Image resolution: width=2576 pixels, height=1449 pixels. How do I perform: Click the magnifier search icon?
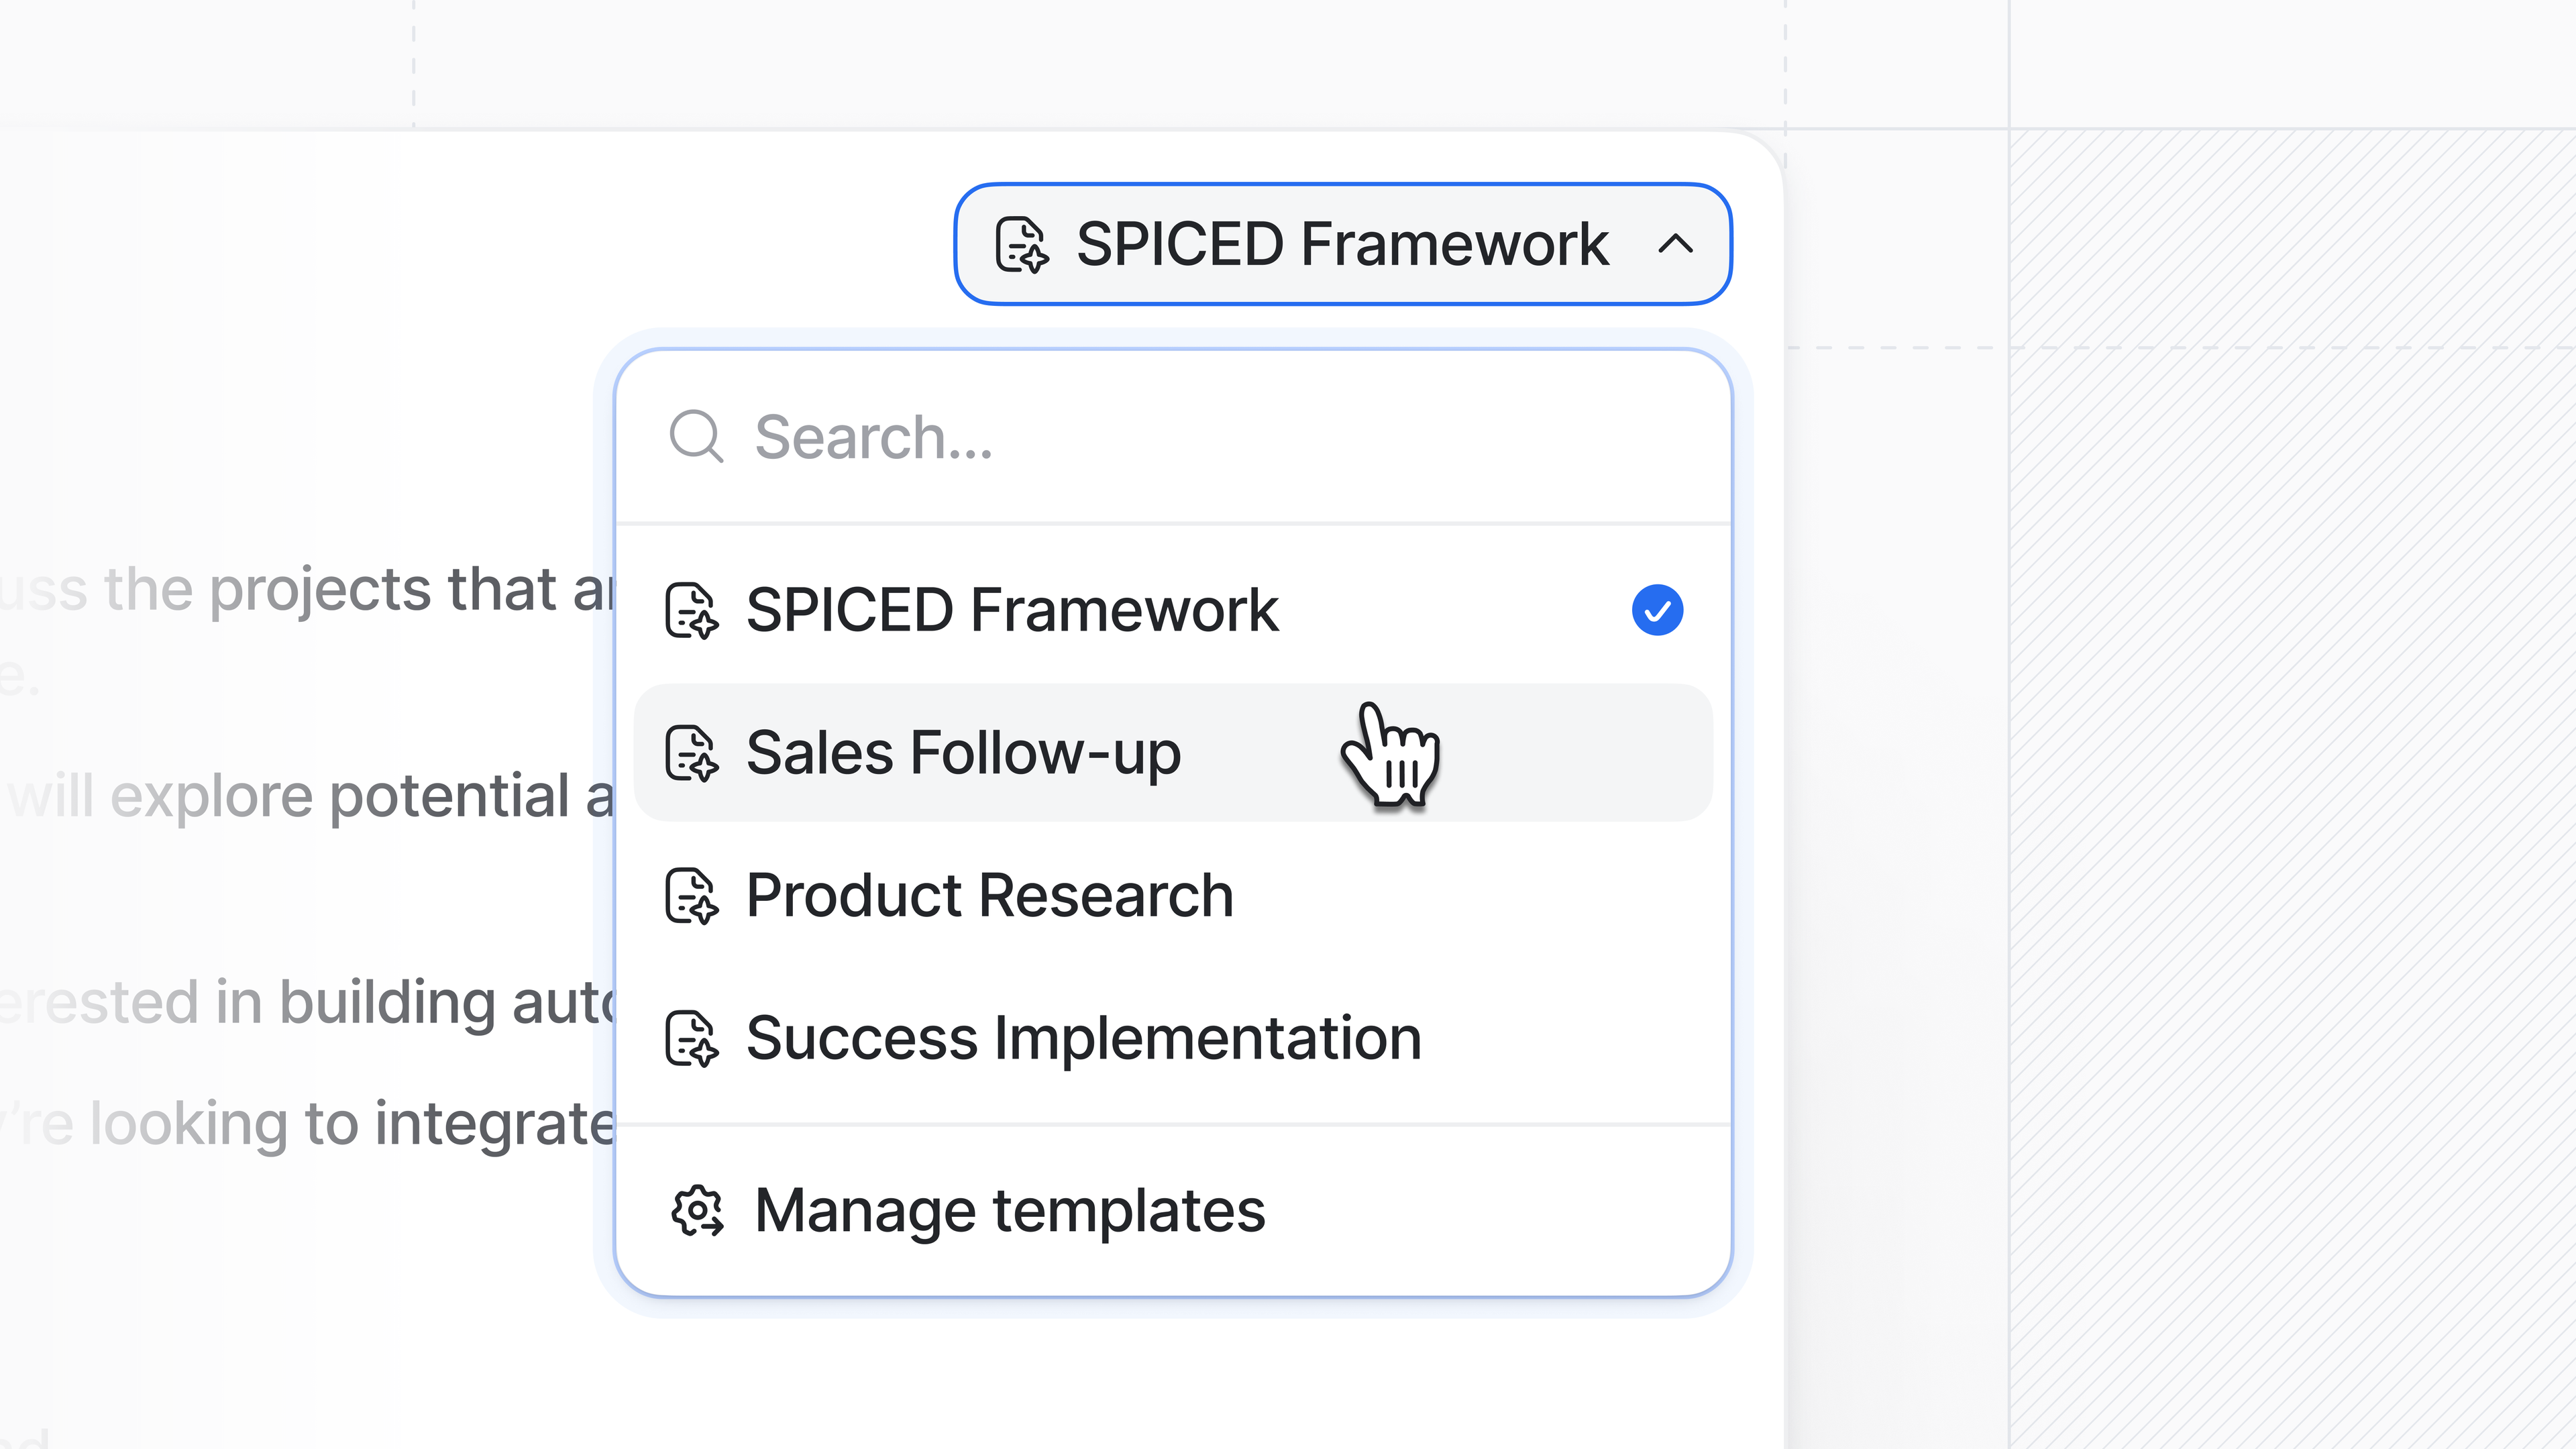point(696,437)
